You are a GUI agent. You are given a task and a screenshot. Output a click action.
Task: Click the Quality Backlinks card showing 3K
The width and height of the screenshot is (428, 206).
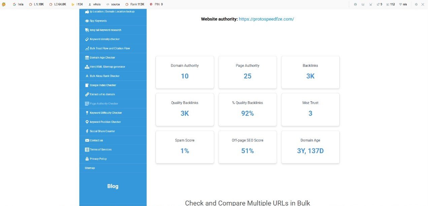[185, 109]
